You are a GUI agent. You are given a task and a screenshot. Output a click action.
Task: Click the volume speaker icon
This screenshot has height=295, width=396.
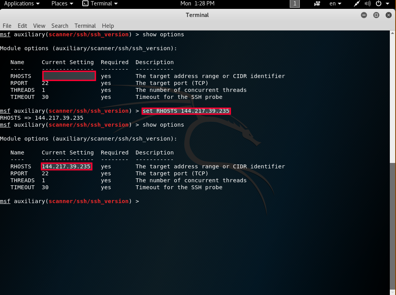(x=367, y=3)
